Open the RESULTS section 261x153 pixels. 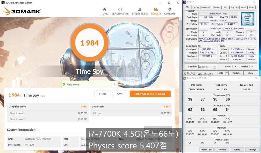pyautogui.click(x=156, y=12)
